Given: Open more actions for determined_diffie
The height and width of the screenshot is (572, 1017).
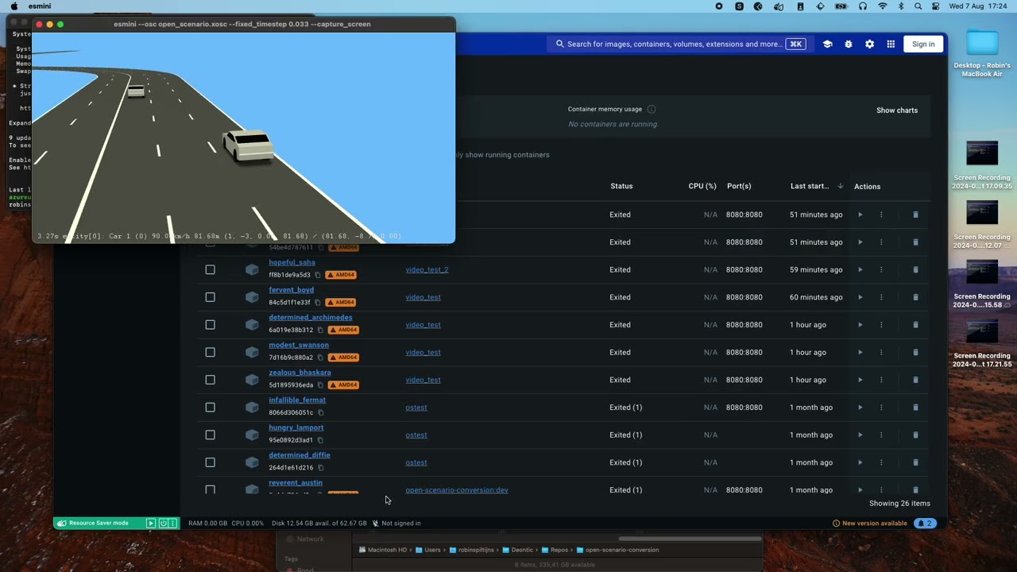Looking at the screenshot, I should pyautogui.click(x=881, y=462).
